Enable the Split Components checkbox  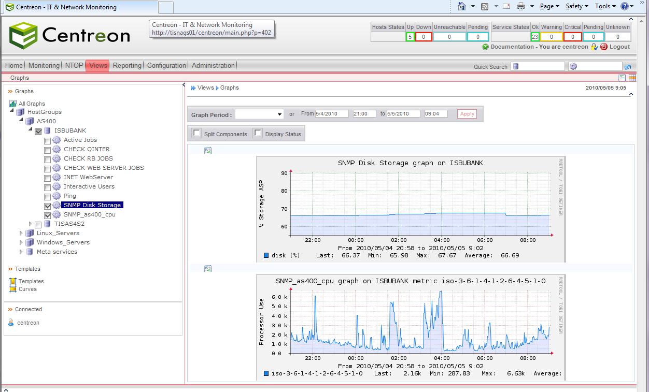[x=196, y=133]
